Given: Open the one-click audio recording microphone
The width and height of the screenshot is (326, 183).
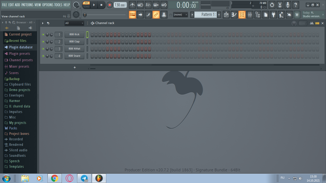Looking at the screenshot, I should click(x=288, y=5).
